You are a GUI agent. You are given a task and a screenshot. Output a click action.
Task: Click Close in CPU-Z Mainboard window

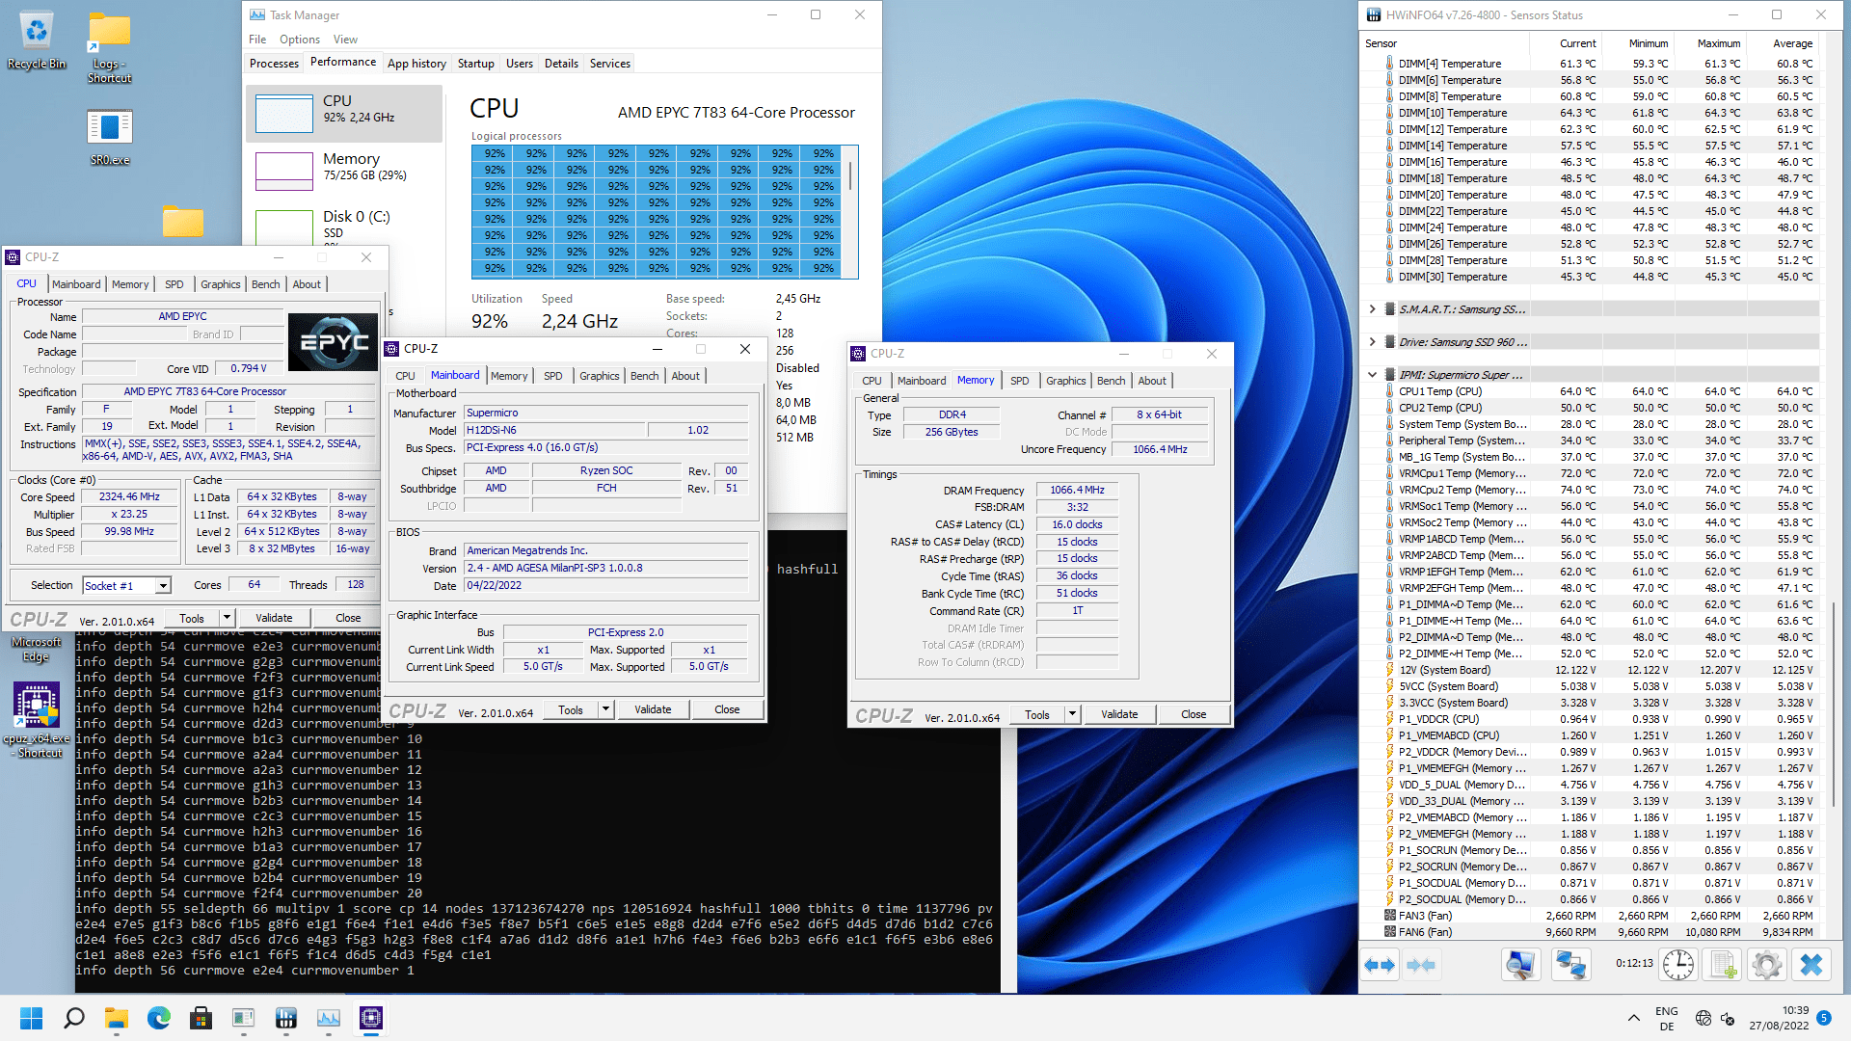pyautogui.click(x=727, y=709)
